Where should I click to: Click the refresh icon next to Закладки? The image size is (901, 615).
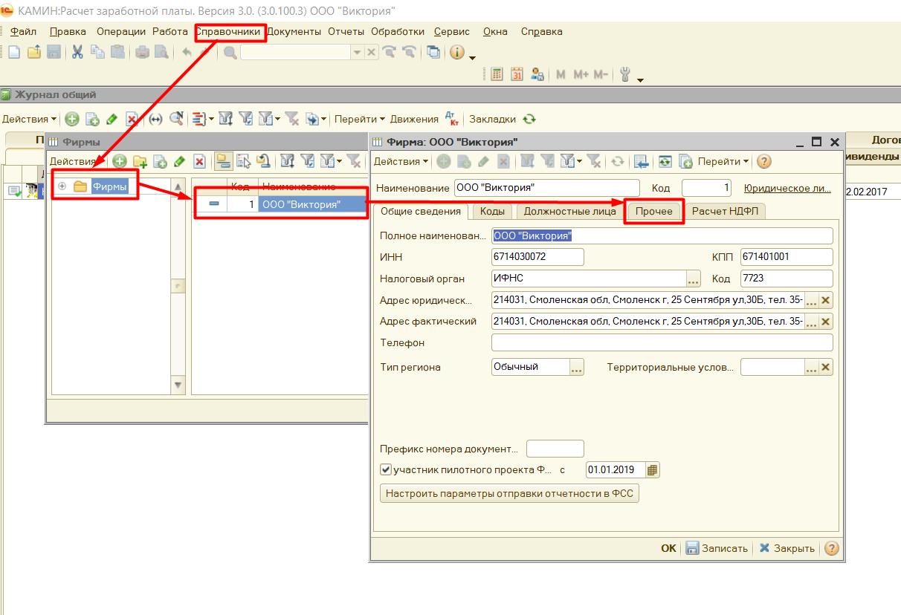point(529,119)
